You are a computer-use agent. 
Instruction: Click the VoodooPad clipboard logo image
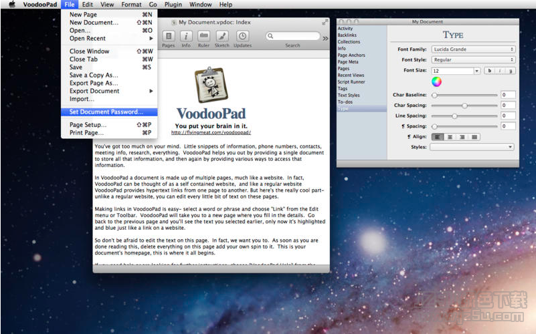point(211,85)
